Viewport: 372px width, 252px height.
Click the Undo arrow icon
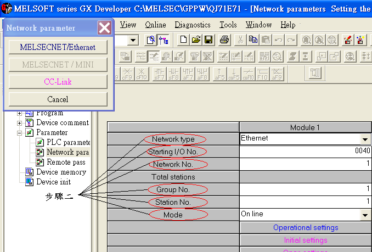[x=278, y=40]
